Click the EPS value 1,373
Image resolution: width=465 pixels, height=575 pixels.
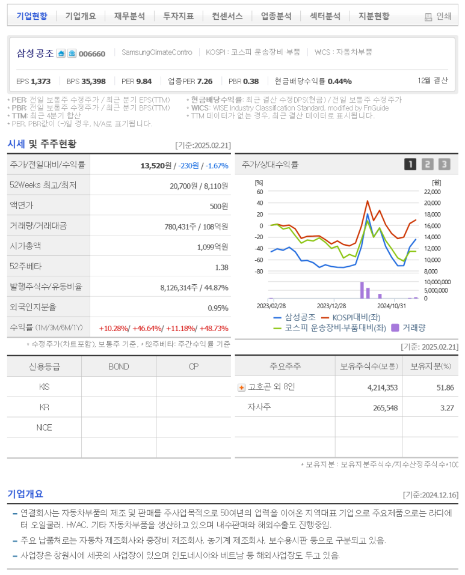(41, 81)
